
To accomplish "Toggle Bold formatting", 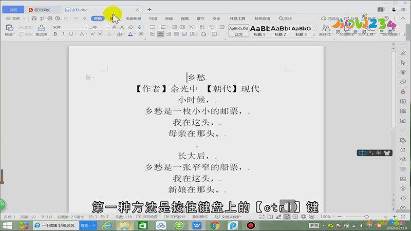I will [55, 34].
